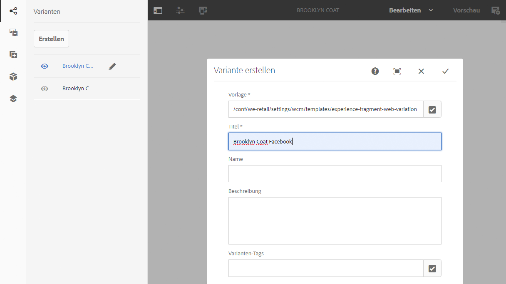Switch to Vorschau preview mode
Viewport: 506px width, 284px height.
(466, 10)
